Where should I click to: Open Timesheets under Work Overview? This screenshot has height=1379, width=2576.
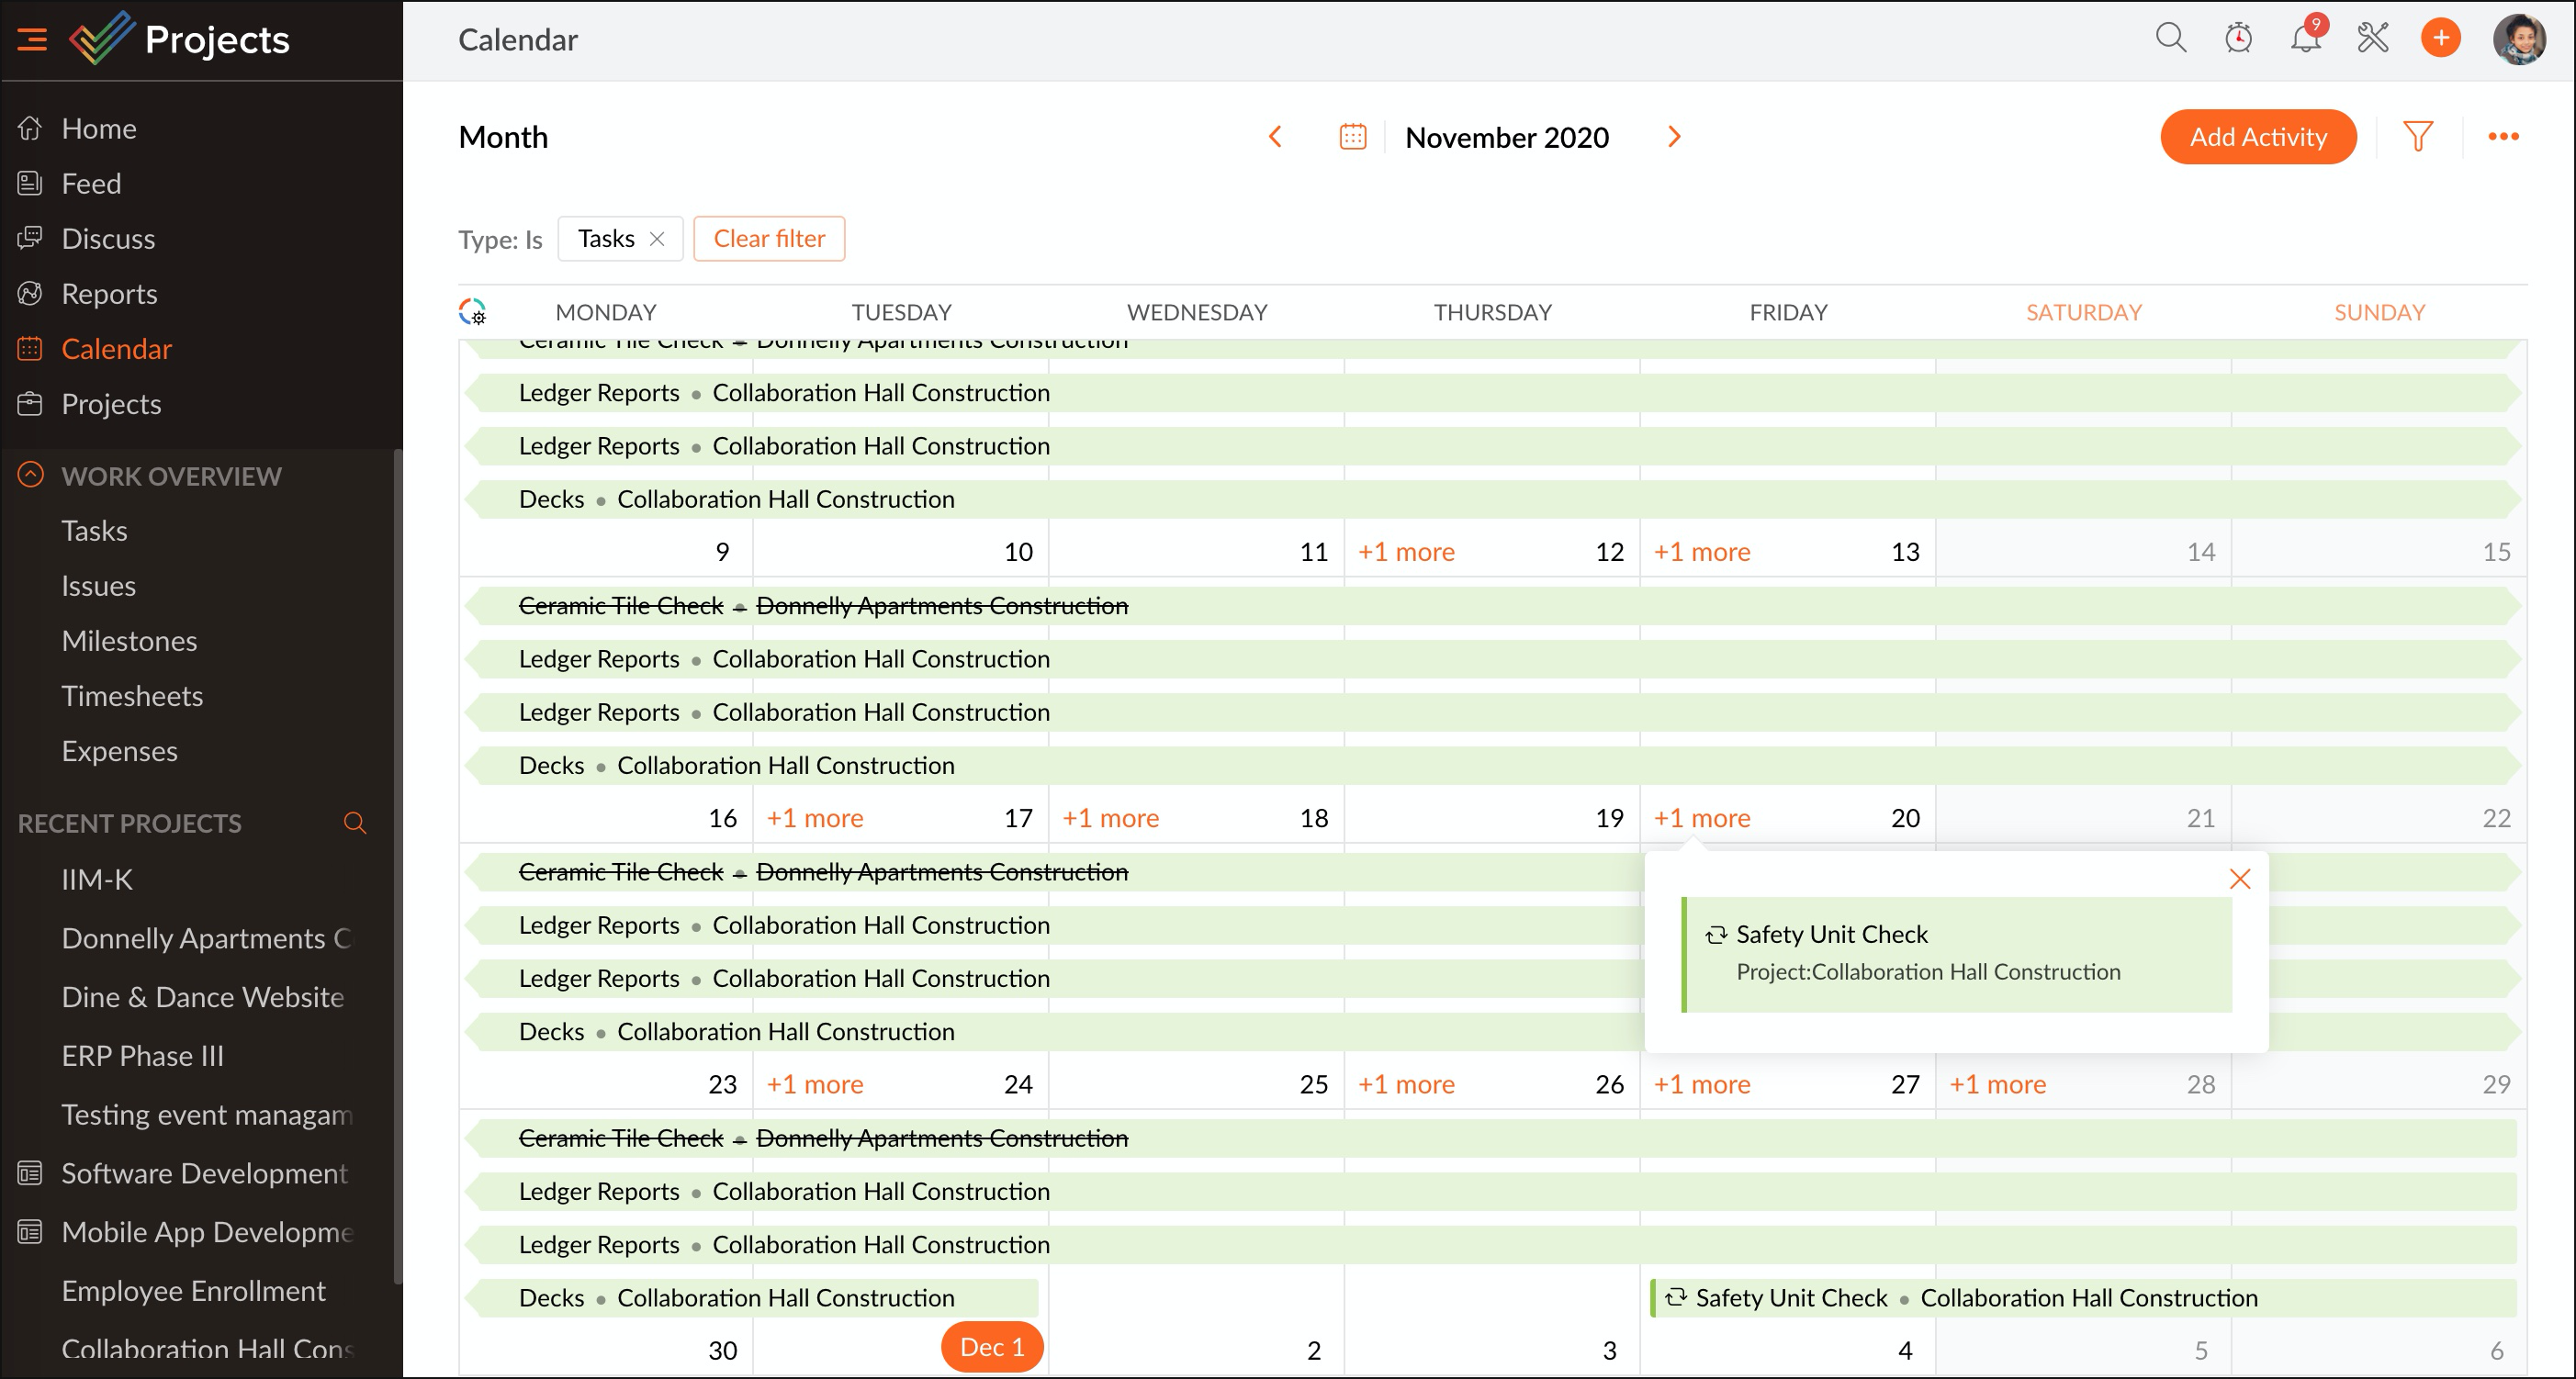(x=132, y=696)
